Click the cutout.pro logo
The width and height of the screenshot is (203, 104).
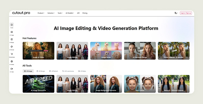pos(21,13)
